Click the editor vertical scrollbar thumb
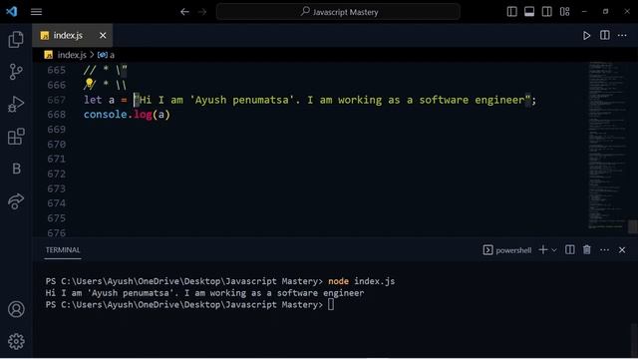 pyautogui.click(x=633, y=226)
